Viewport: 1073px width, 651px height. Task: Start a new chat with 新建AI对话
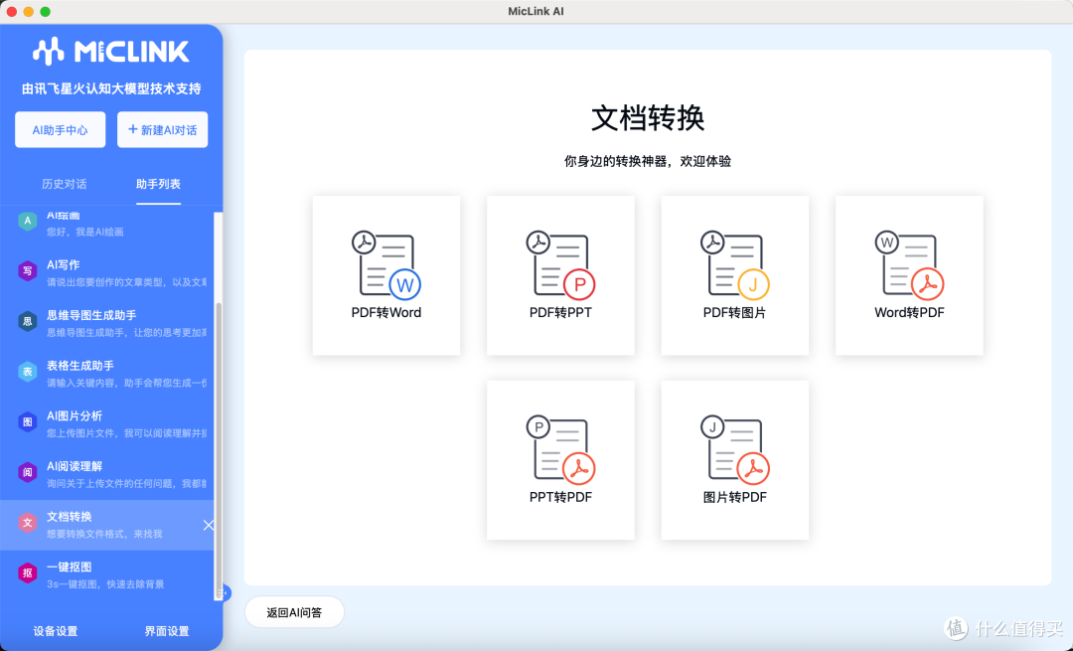click(162, 129)
